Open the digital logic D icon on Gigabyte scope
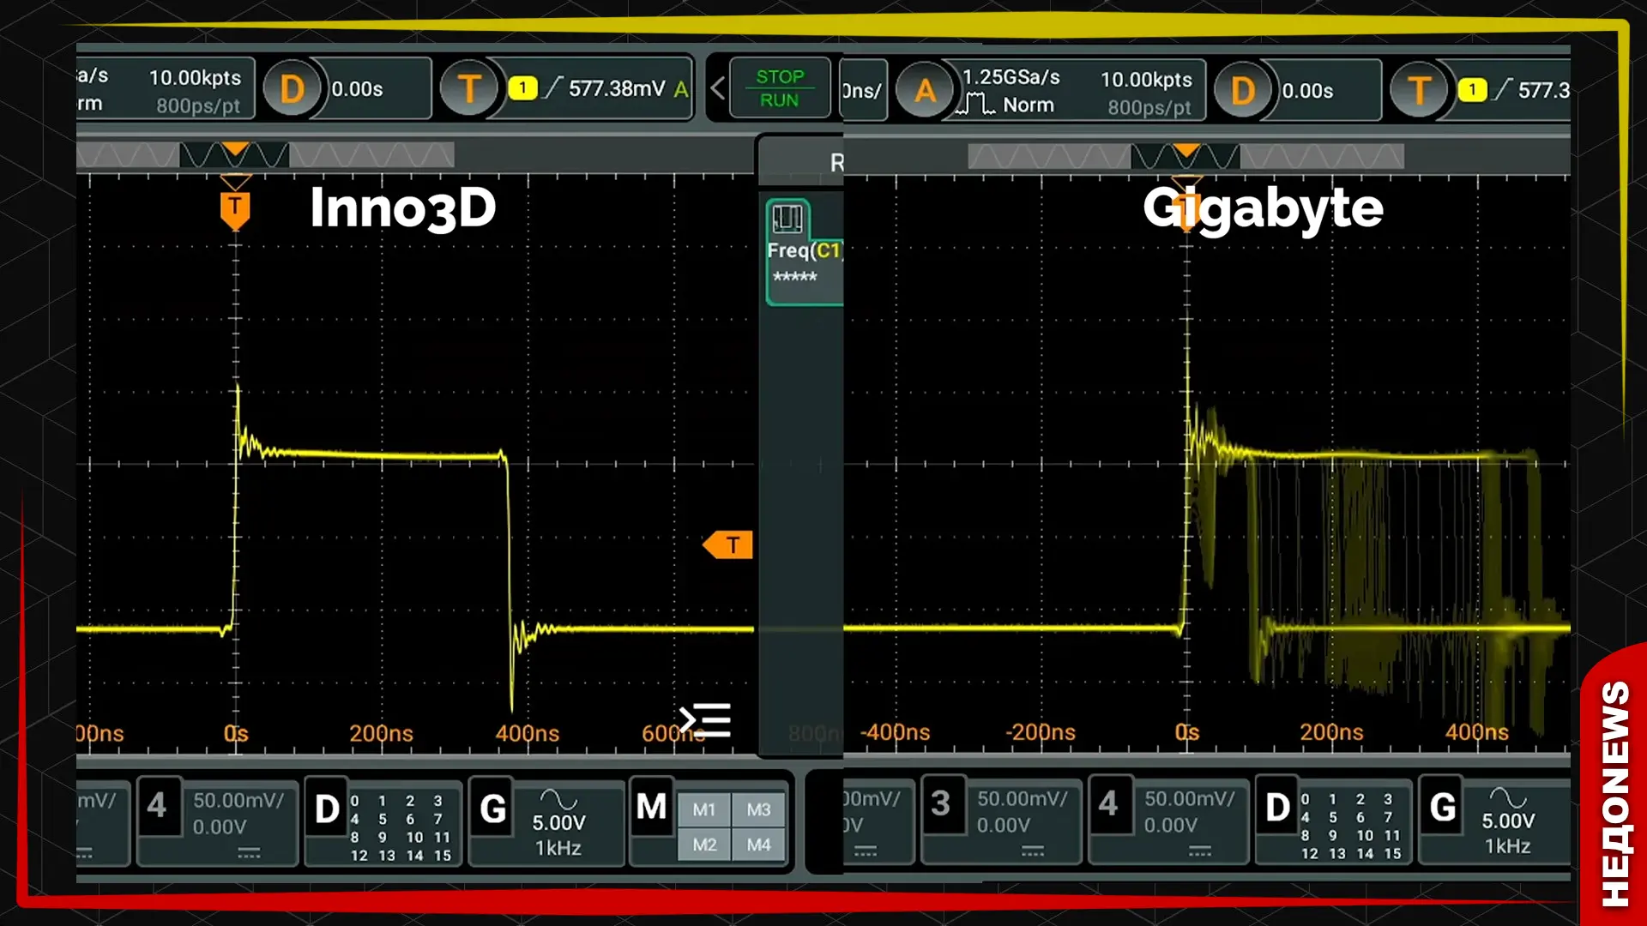 tap(1277, 807)
